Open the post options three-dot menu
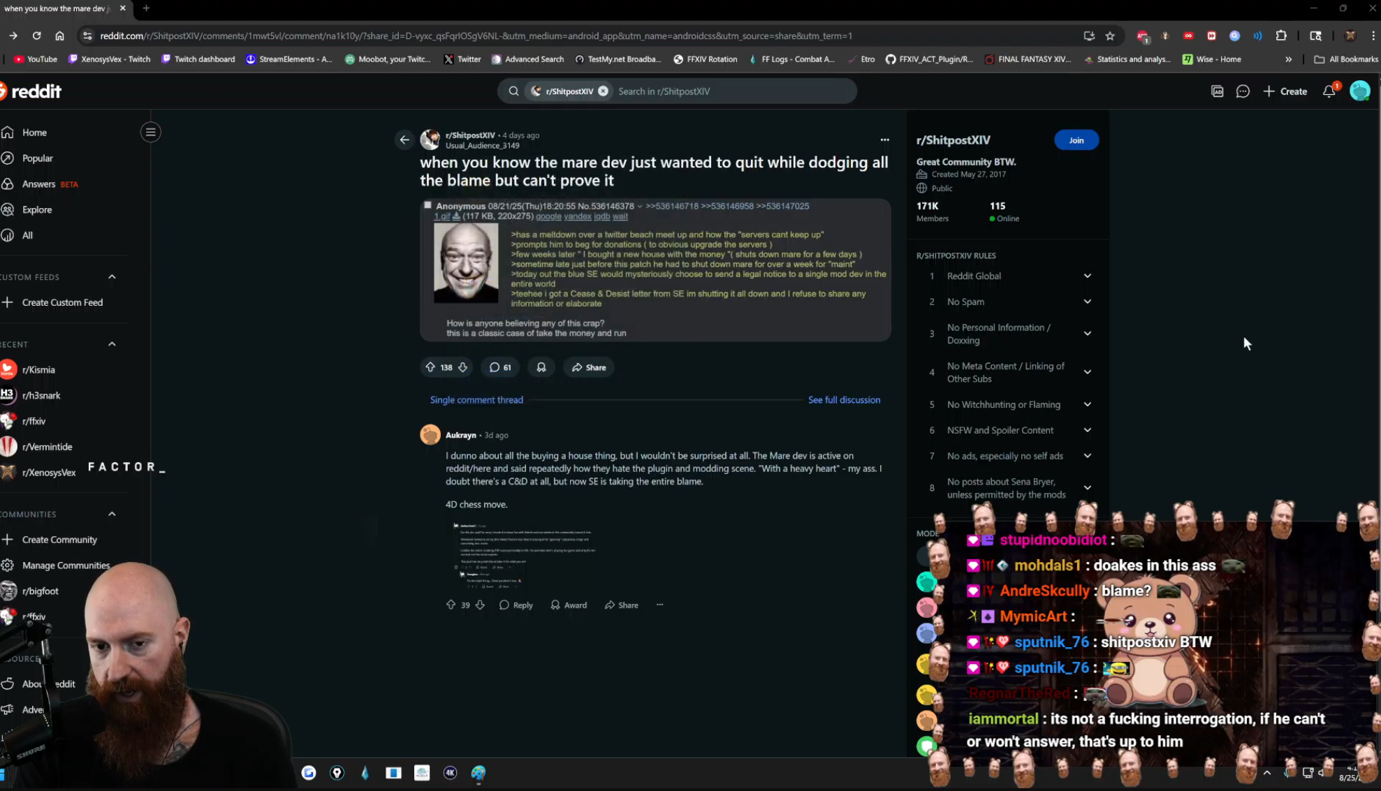1381x791 pixels. pos(884,140)
